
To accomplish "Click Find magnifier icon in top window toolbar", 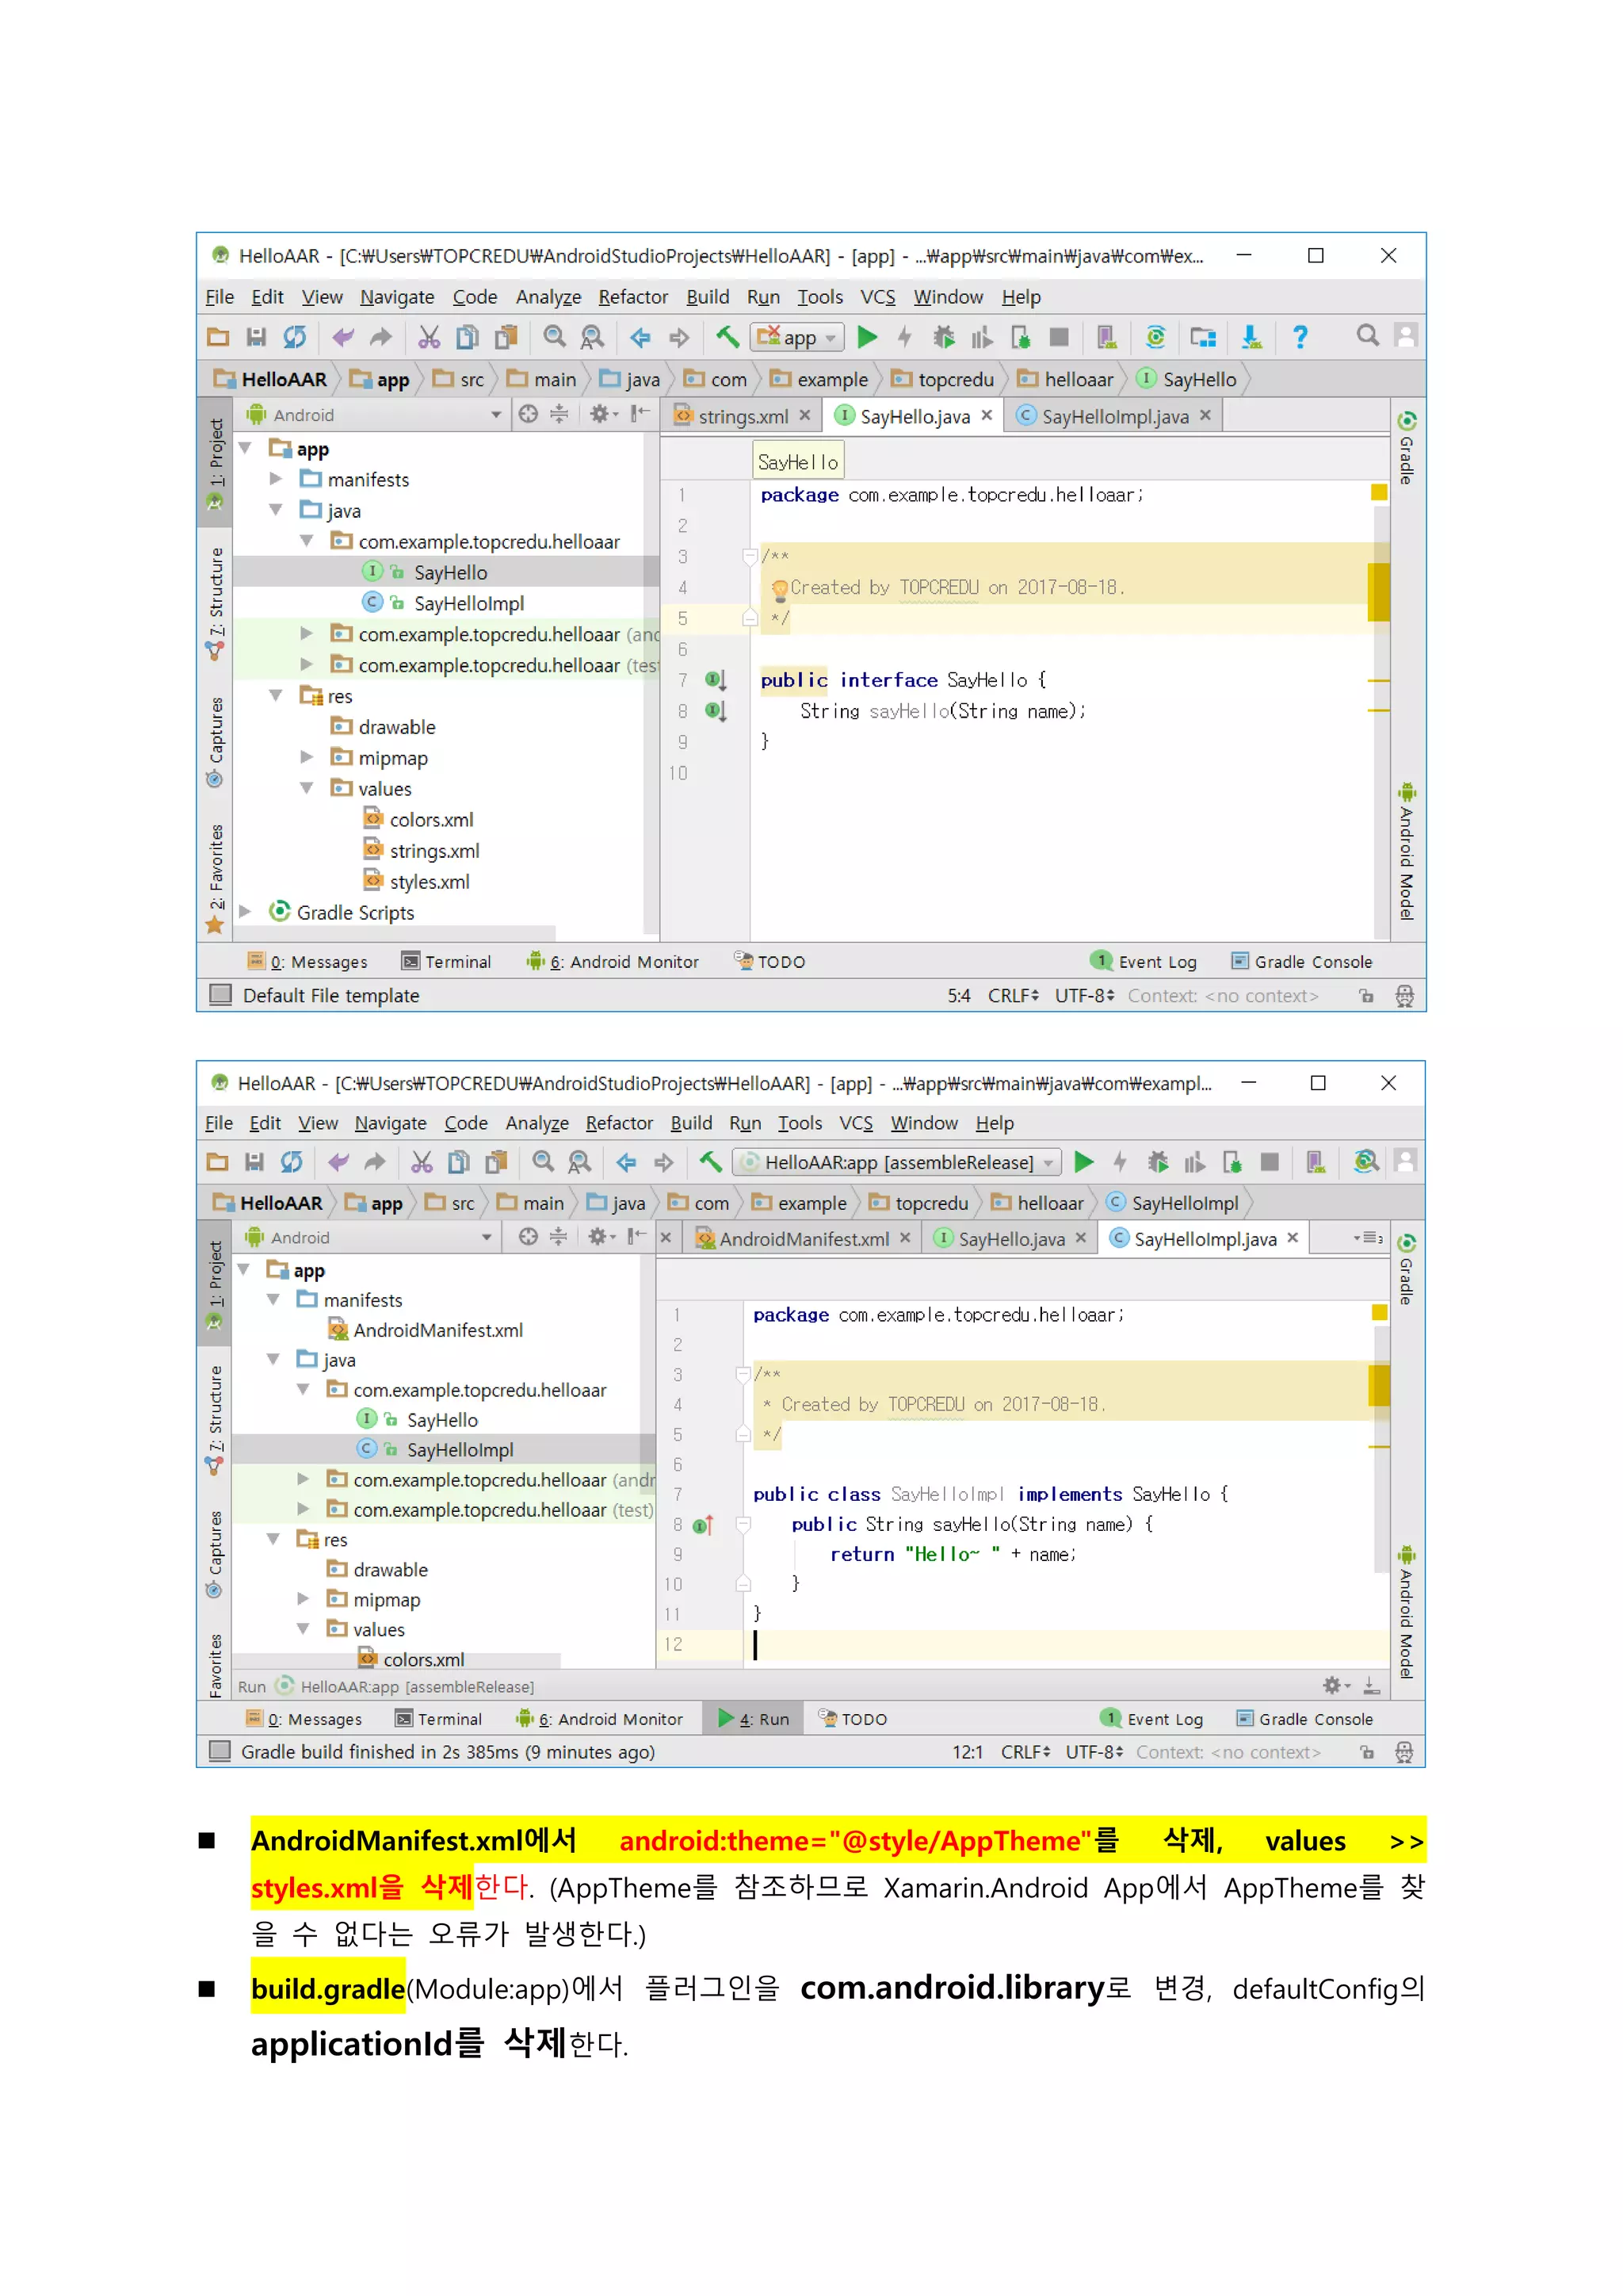I will click(554, 338).
